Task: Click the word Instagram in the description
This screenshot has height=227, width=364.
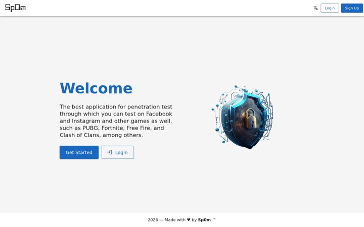Action: pos(86,121)
